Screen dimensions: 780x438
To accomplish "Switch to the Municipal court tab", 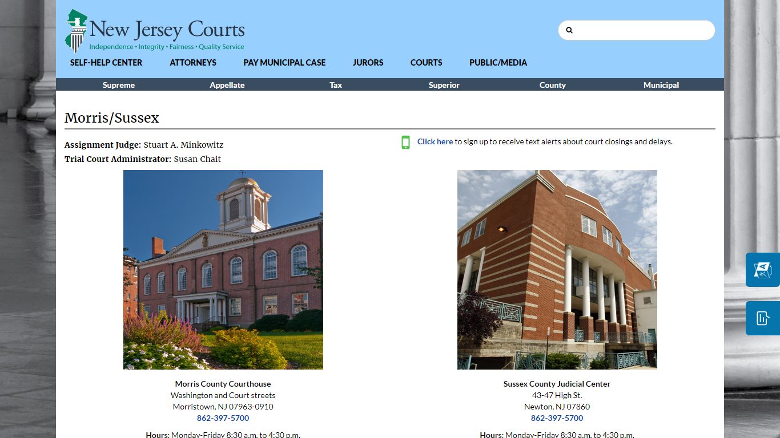I will click(661, 85).
